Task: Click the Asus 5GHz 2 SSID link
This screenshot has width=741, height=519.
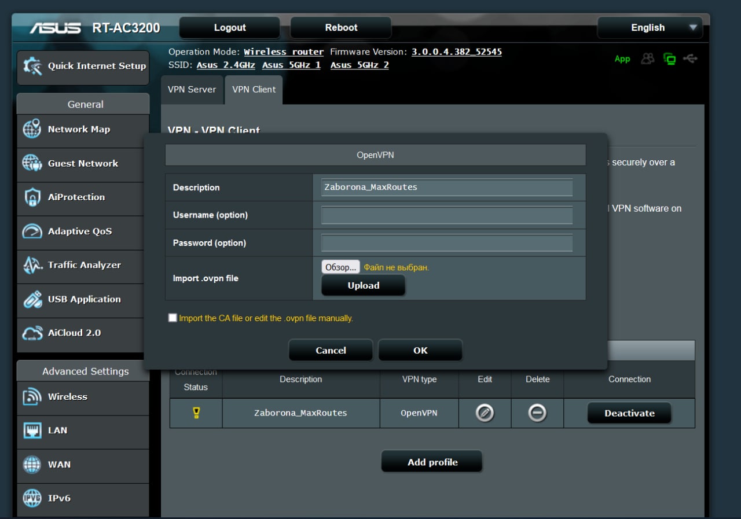Action: click(360, 65)
